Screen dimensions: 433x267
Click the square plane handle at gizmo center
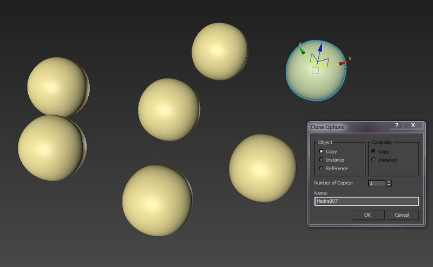[x=316, y=70]
